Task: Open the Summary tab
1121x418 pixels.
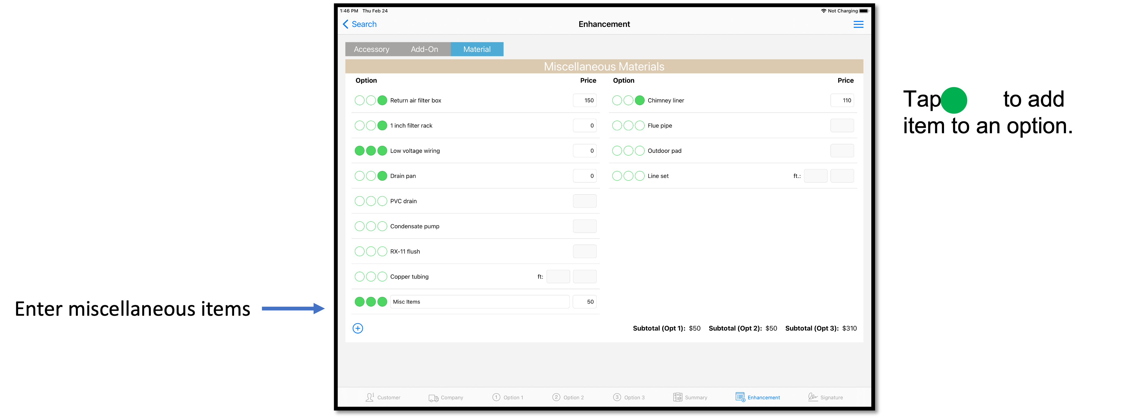Action: [690, 398]
